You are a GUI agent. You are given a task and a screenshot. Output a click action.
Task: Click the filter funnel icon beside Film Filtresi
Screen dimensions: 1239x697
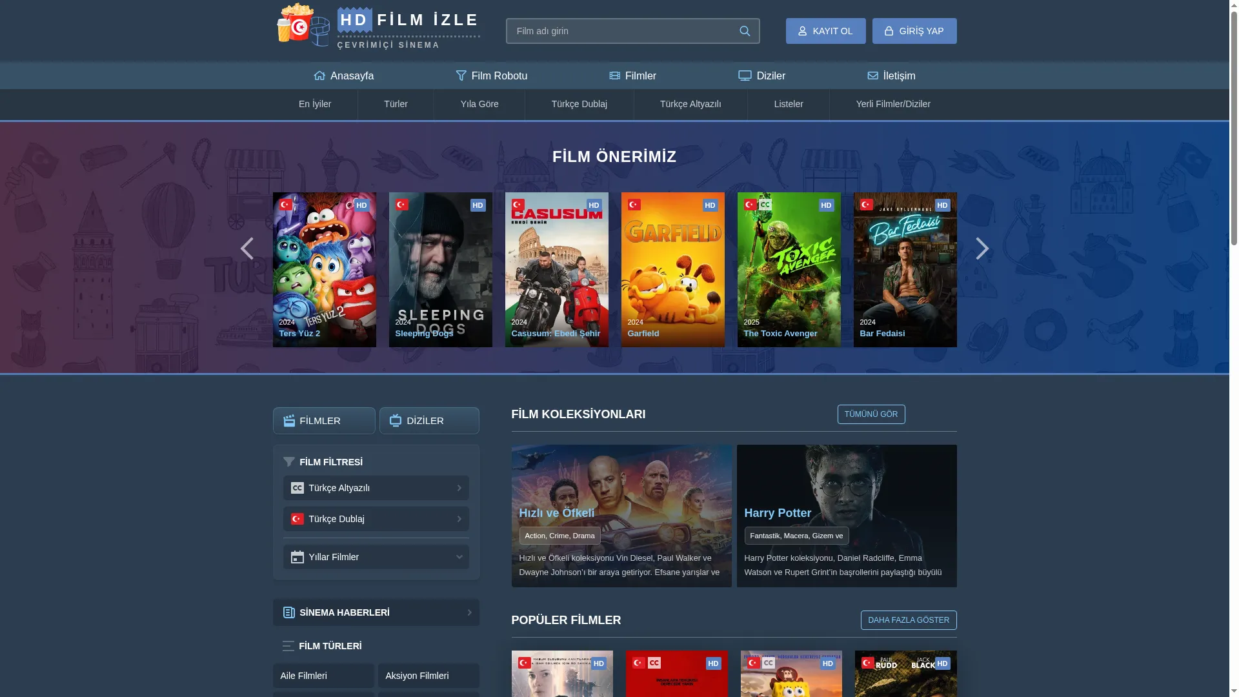coord(289,462)
